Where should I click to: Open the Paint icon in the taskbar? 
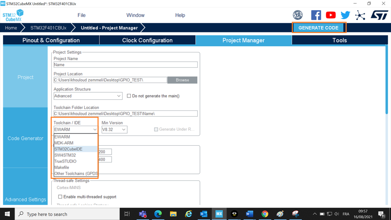click(280, 214)
